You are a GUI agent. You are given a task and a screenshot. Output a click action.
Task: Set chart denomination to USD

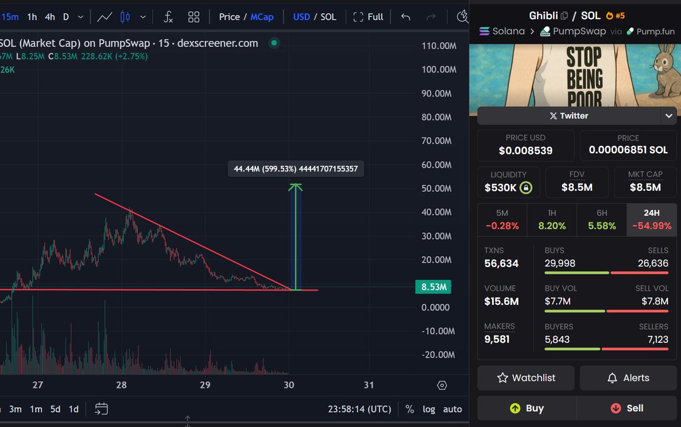[x=301, y=16]
